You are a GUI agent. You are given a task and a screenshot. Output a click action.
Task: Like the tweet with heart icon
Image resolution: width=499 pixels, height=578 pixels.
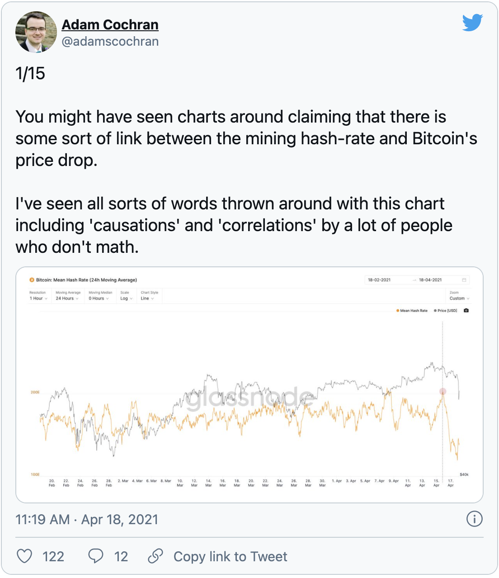pos(24,556)
